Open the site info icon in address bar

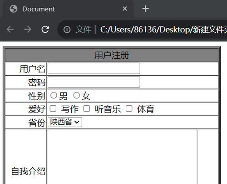point(67,30)
